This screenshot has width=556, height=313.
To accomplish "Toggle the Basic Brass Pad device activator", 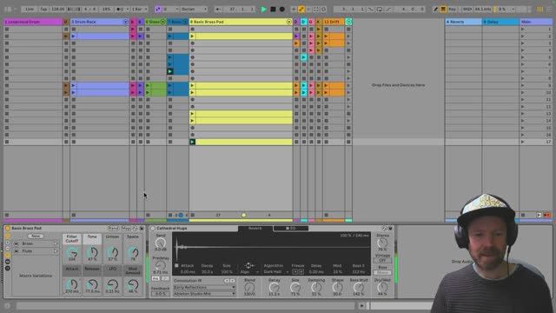I will tap(8, 228).
